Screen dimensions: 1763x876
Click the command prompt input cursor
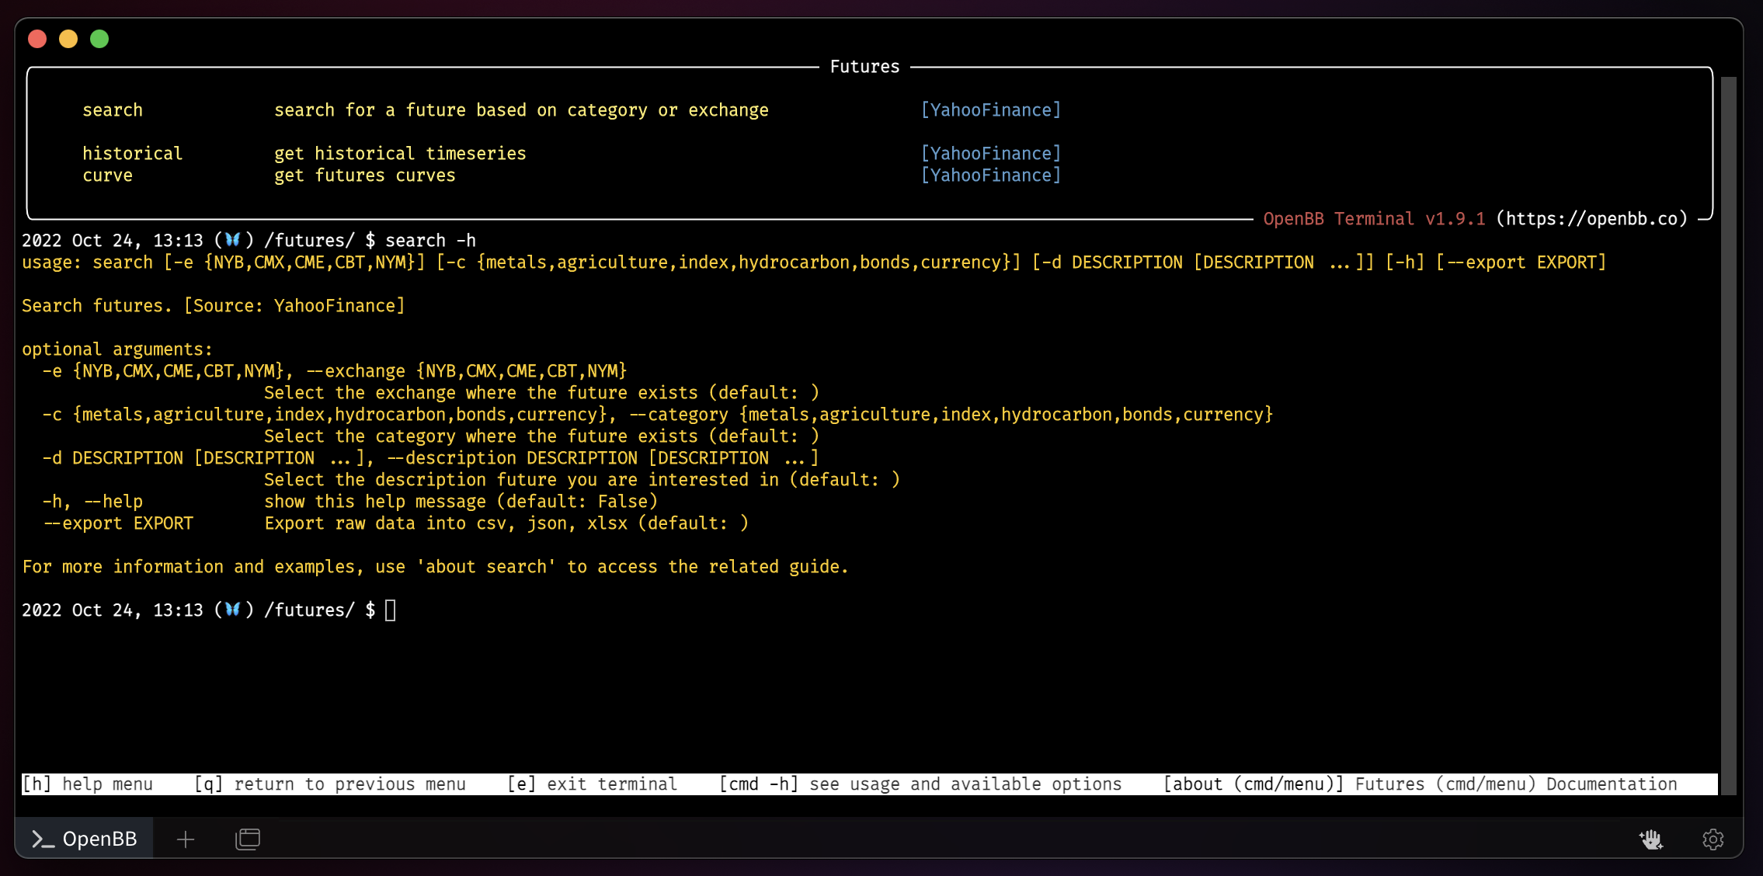click(391, 610)
